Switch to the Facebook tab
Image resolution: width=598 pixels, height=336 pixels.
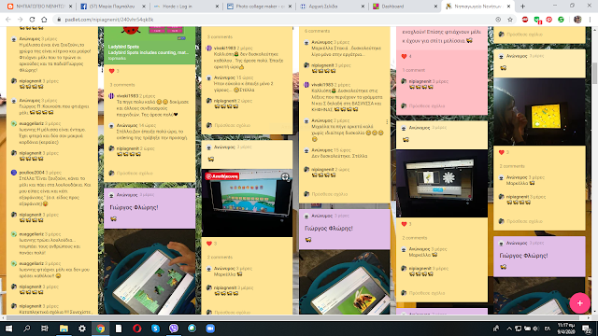pos(113,7)
